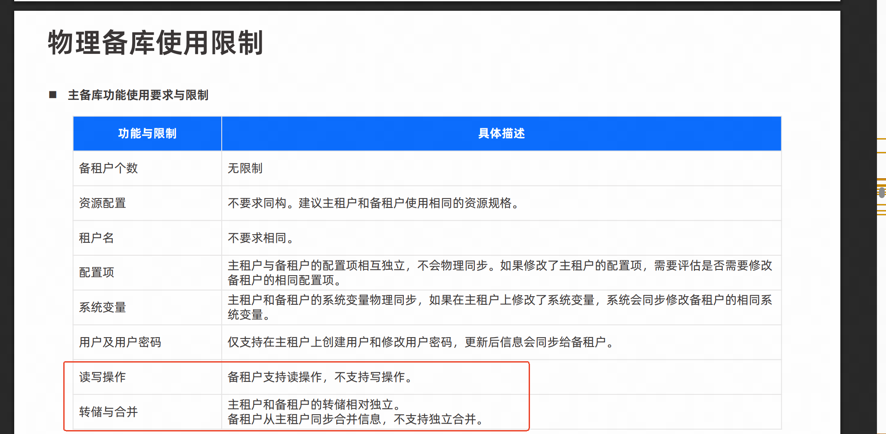886x434 pixels.
Task: Click the 具体描述 column header
Action: 501,133
